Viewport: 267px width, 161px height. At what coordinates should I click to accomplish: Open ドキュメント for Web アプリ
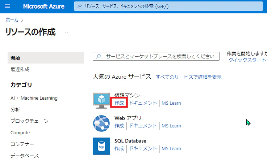point(143,126)
